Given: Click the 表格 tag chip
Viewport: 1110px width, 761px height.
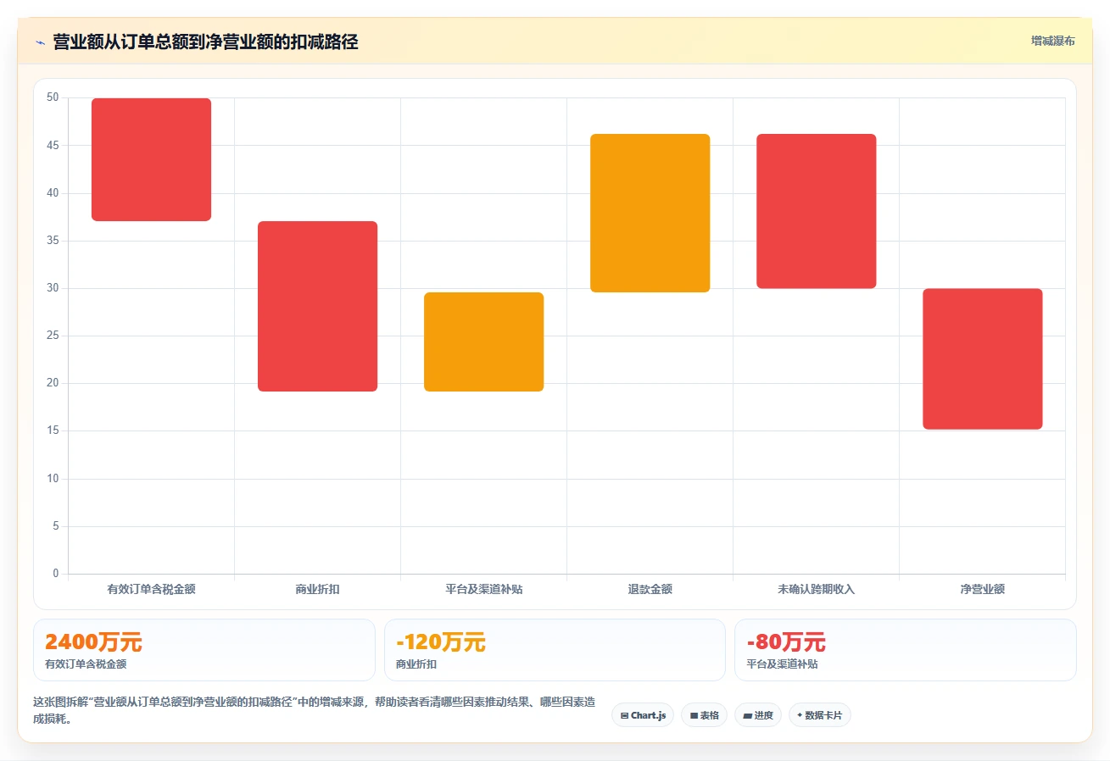Looking at the screenshot, I should tap(704, 715).
